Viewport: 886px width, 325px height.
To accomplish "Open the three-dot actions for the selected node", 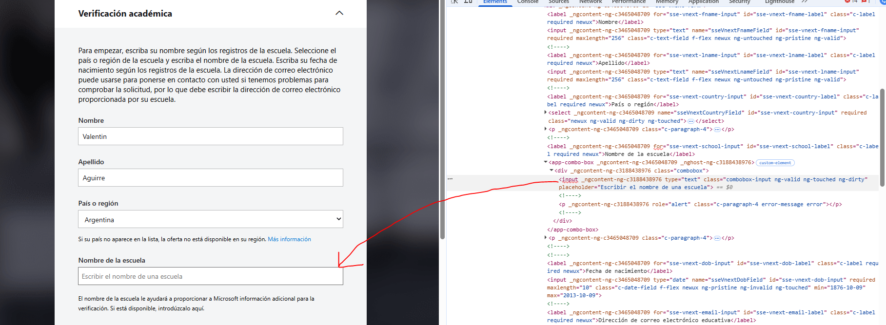I will (x=450, y=179).
